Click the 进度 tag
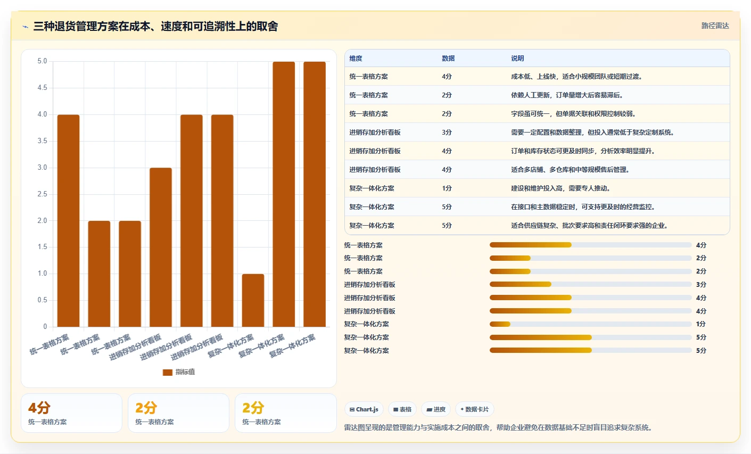This screenshot has width=751, height=454. (x=436, y=409)
